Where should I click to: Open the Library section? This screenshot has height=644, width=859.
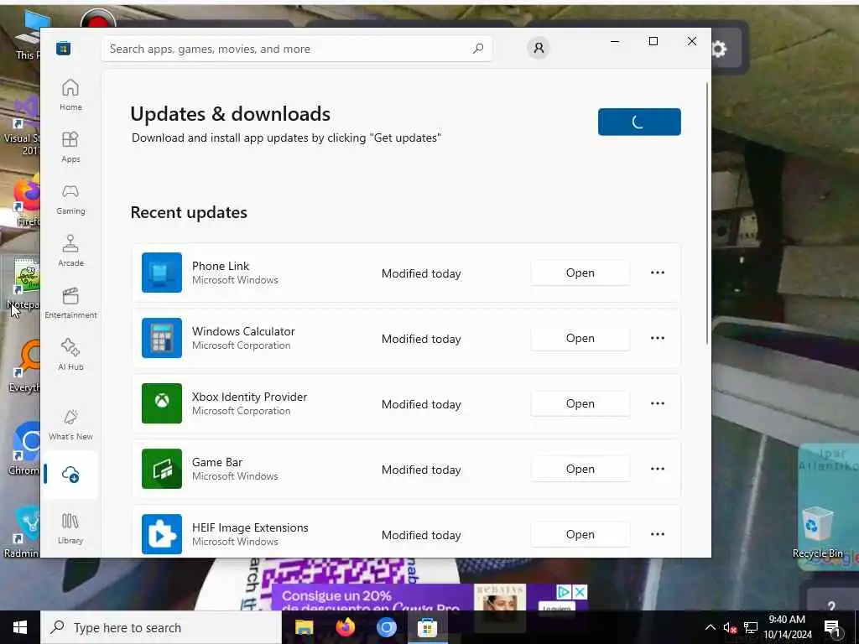point(70,528)
